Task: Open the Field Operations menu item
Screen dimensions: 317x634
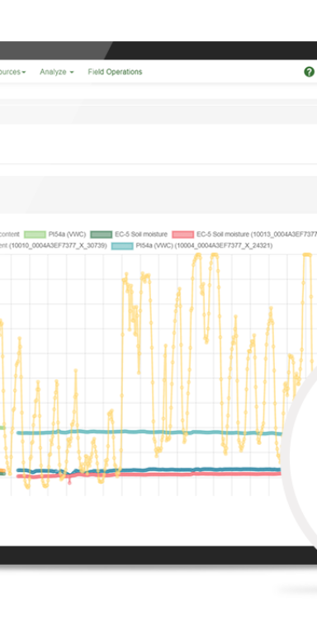Action: tap(116, 72)
